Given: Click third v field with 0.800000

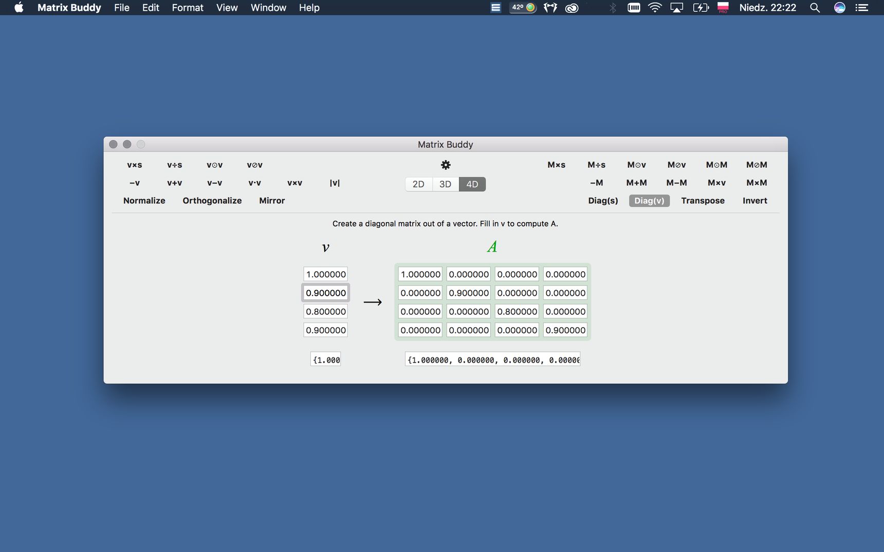Looking at the screenshot, I should [x=326, y=311].
